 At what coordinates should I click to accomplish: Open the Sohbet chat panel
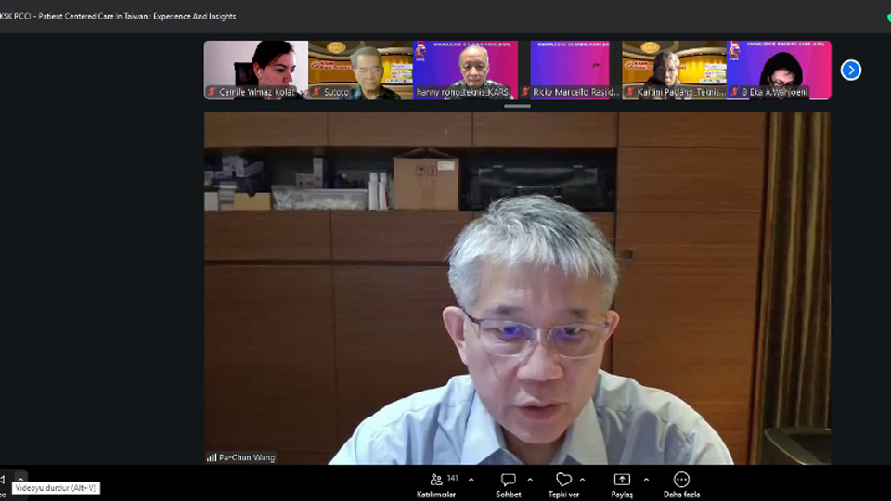click(508, 485)
